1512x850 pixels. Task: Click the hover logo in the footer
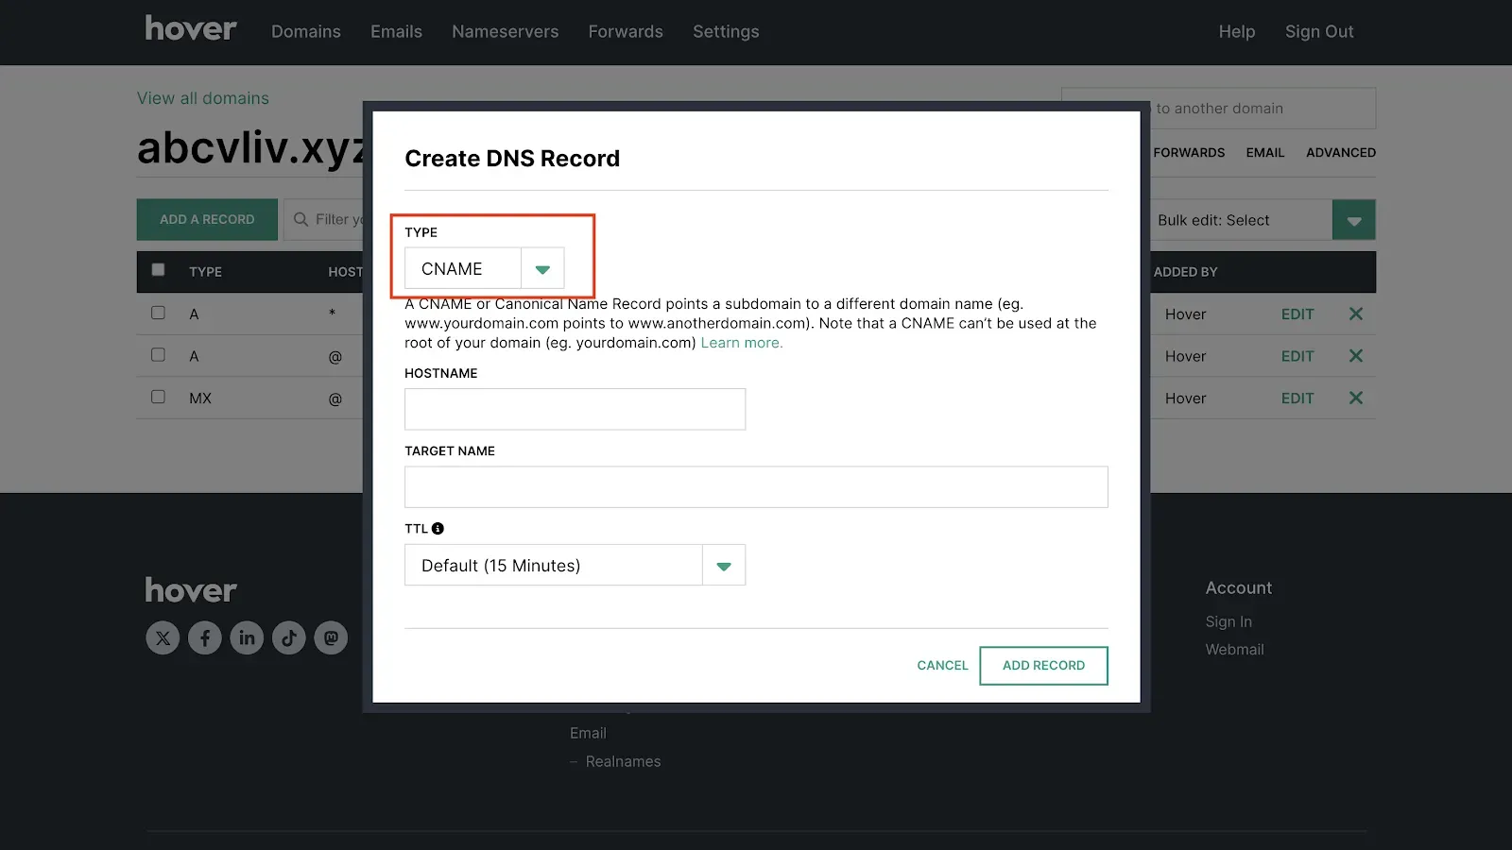click(x=191, y=590)
